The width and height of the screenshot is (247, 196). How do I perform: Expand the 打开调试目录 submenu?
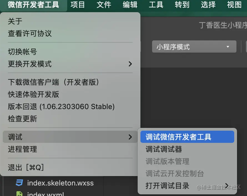(x=187, y=186)
